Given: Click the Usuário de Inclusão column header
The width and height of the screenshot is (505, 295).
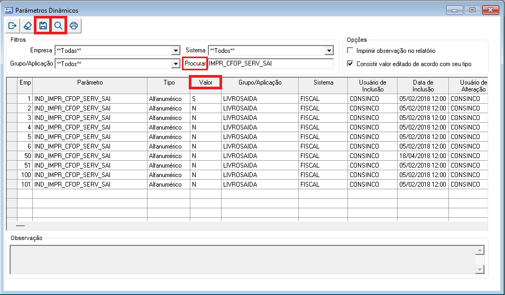Looking at the screenshot, I should pos(373,86).
